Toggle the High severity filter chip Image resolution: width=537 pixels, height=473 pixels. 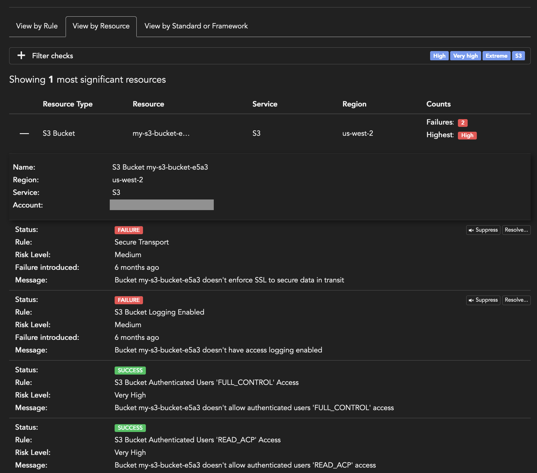point(439,55)
